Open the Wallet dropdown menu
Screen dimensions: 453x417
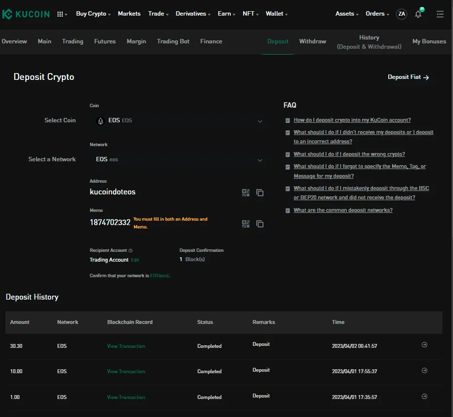click(277, 14)
